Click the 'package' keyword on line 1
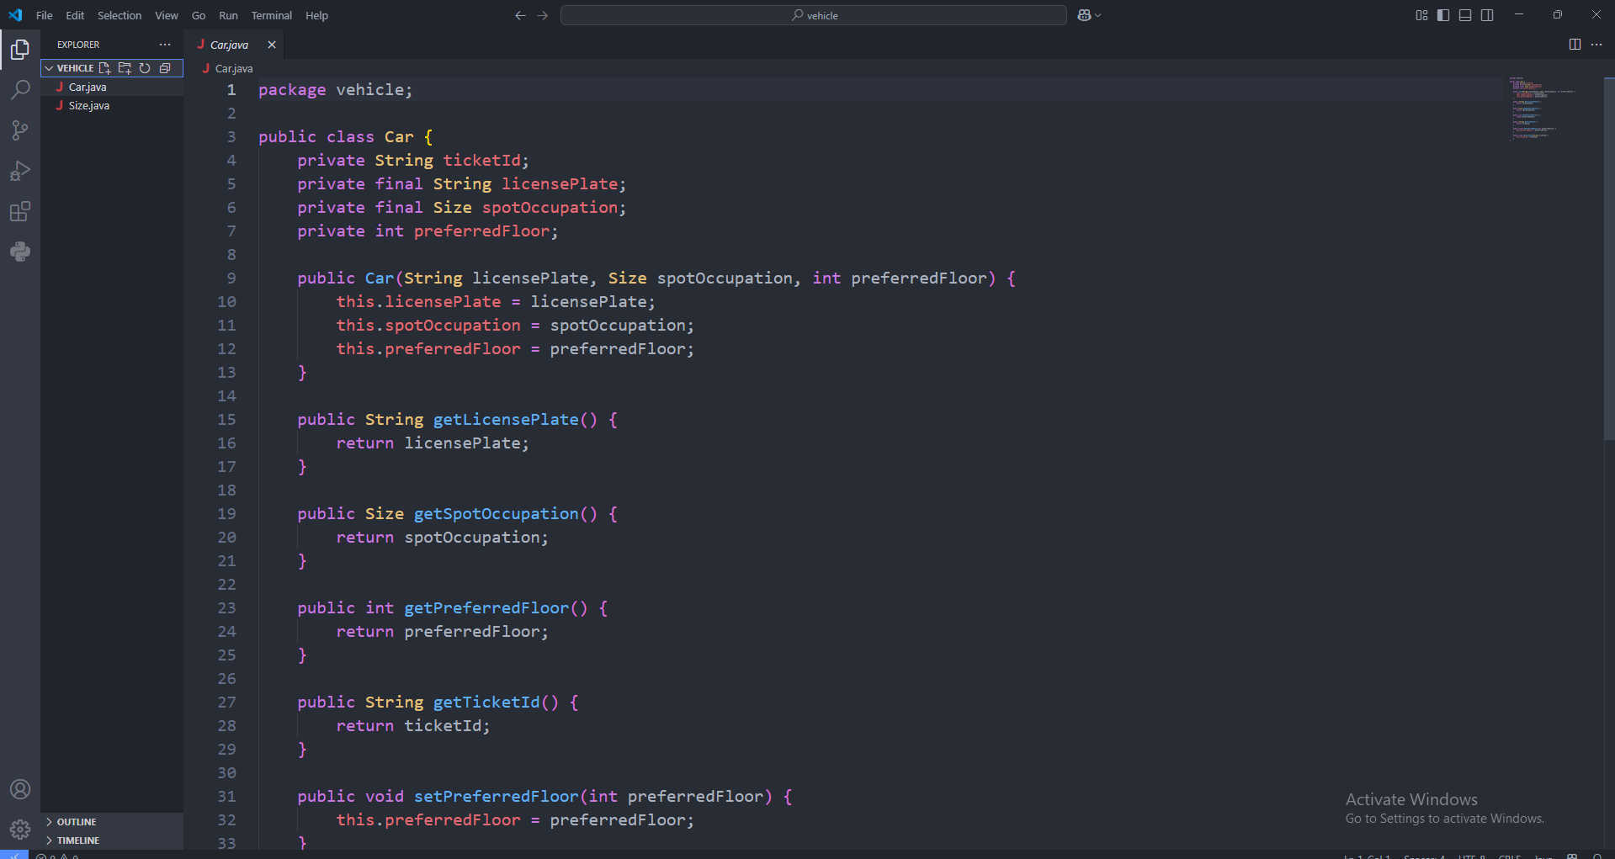Viewport: 1615px width, 859px height. click(292, 90)
